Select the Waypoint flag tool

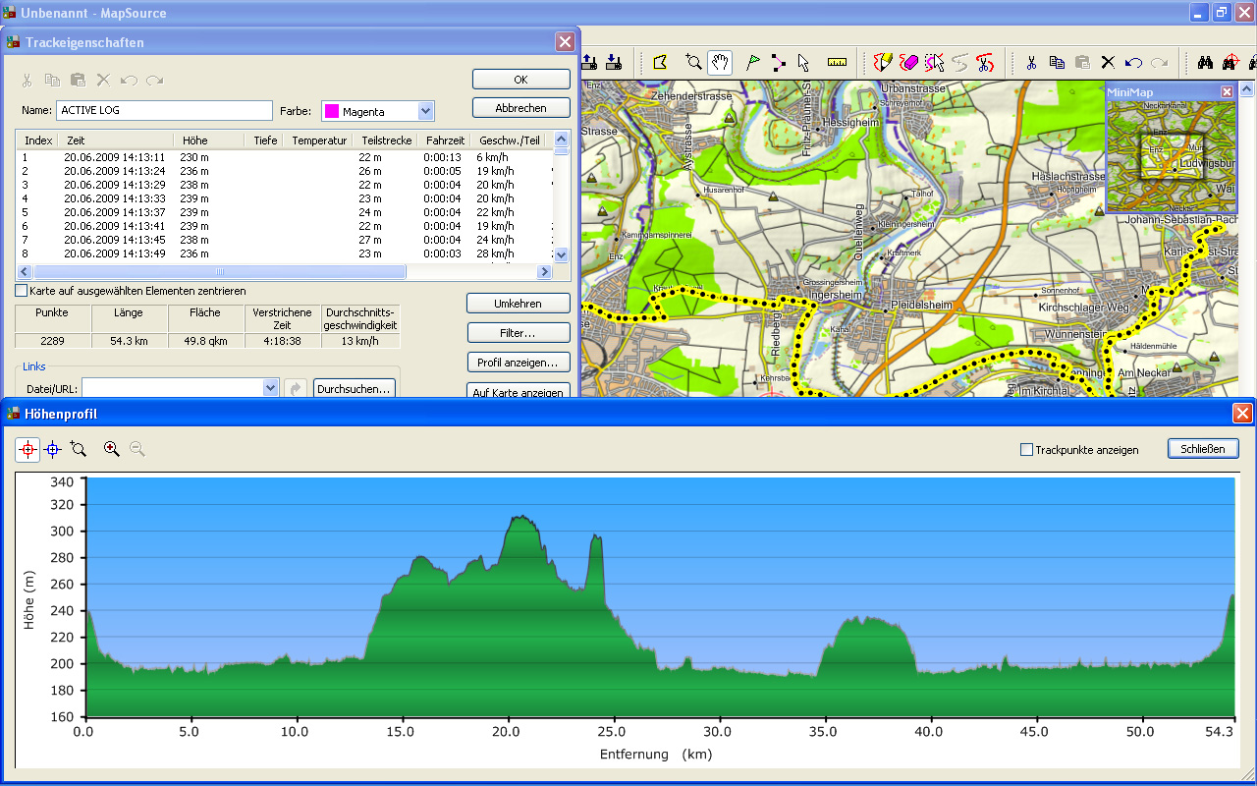tap(753, 63)
